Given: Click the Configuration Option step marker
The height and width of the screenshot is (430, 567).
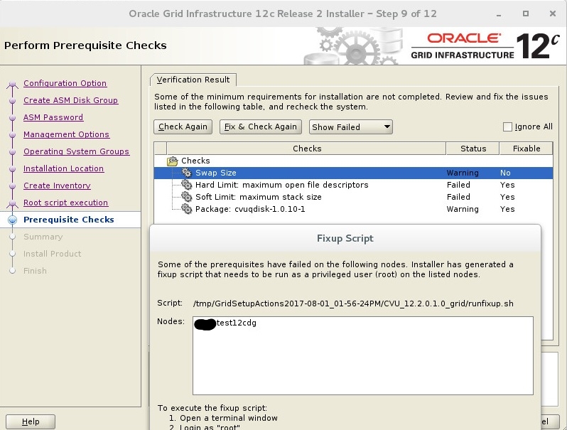Looking at the screenshot, I should coord(13,84).
